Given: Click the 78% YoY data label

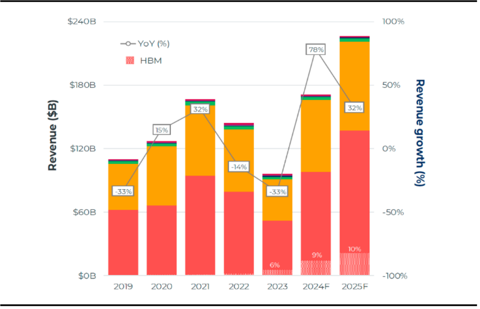Looking at the screenshot, I should tap(316, 50).
